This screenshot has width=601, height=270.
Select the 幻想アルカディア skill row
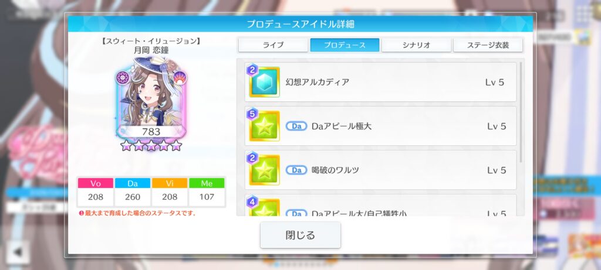[380, 82]
